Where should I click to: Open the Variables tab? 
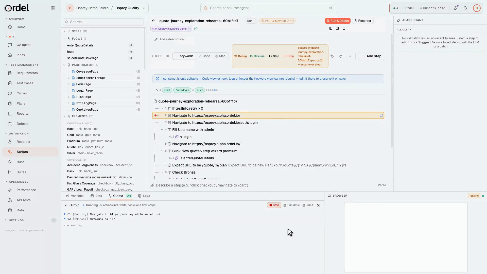pyautogui.click(x=75, y=196)
